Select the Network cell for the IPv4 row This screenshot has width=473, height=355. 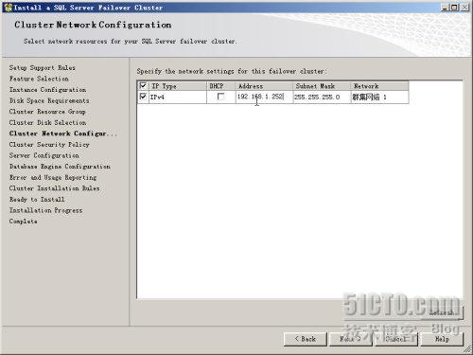click(x=379, y=97)
